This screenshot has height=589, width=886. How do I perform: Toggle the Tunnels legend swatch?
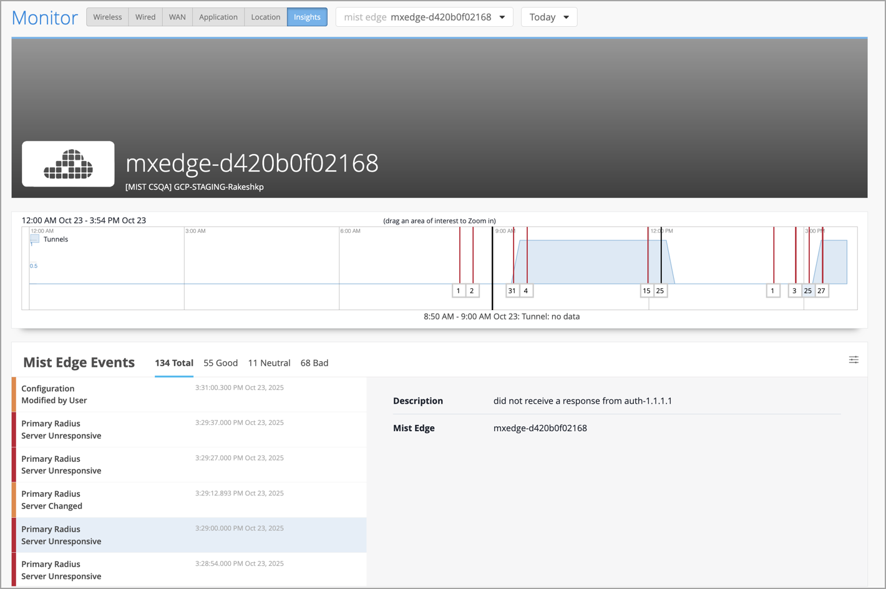(x=35, y=239)
